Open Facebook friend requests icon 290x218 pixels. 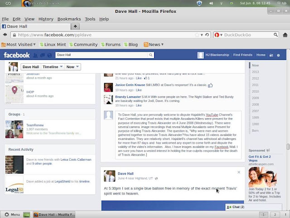click(35, 55)
